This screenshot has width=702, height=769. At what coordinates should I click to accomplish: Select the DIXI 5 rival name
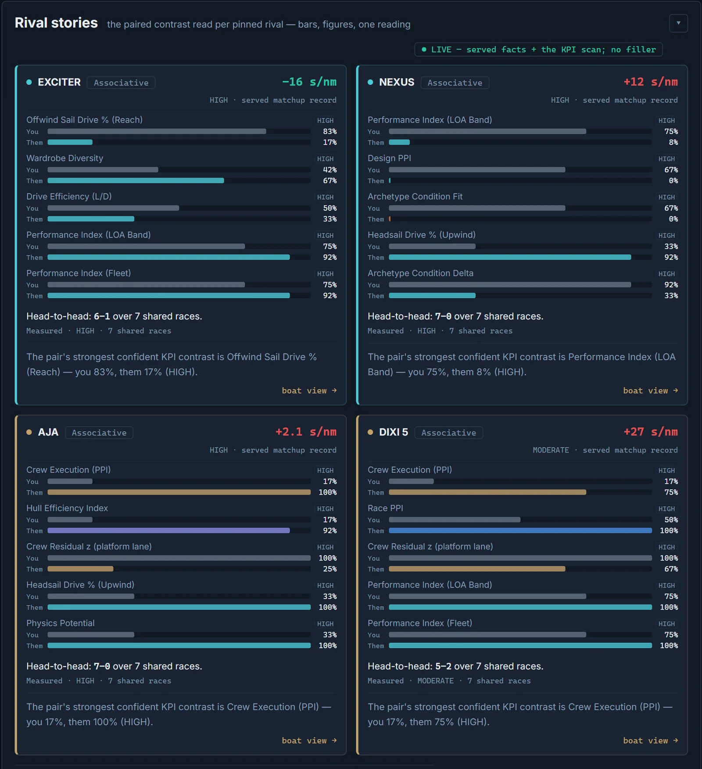(x=394, y=432)
